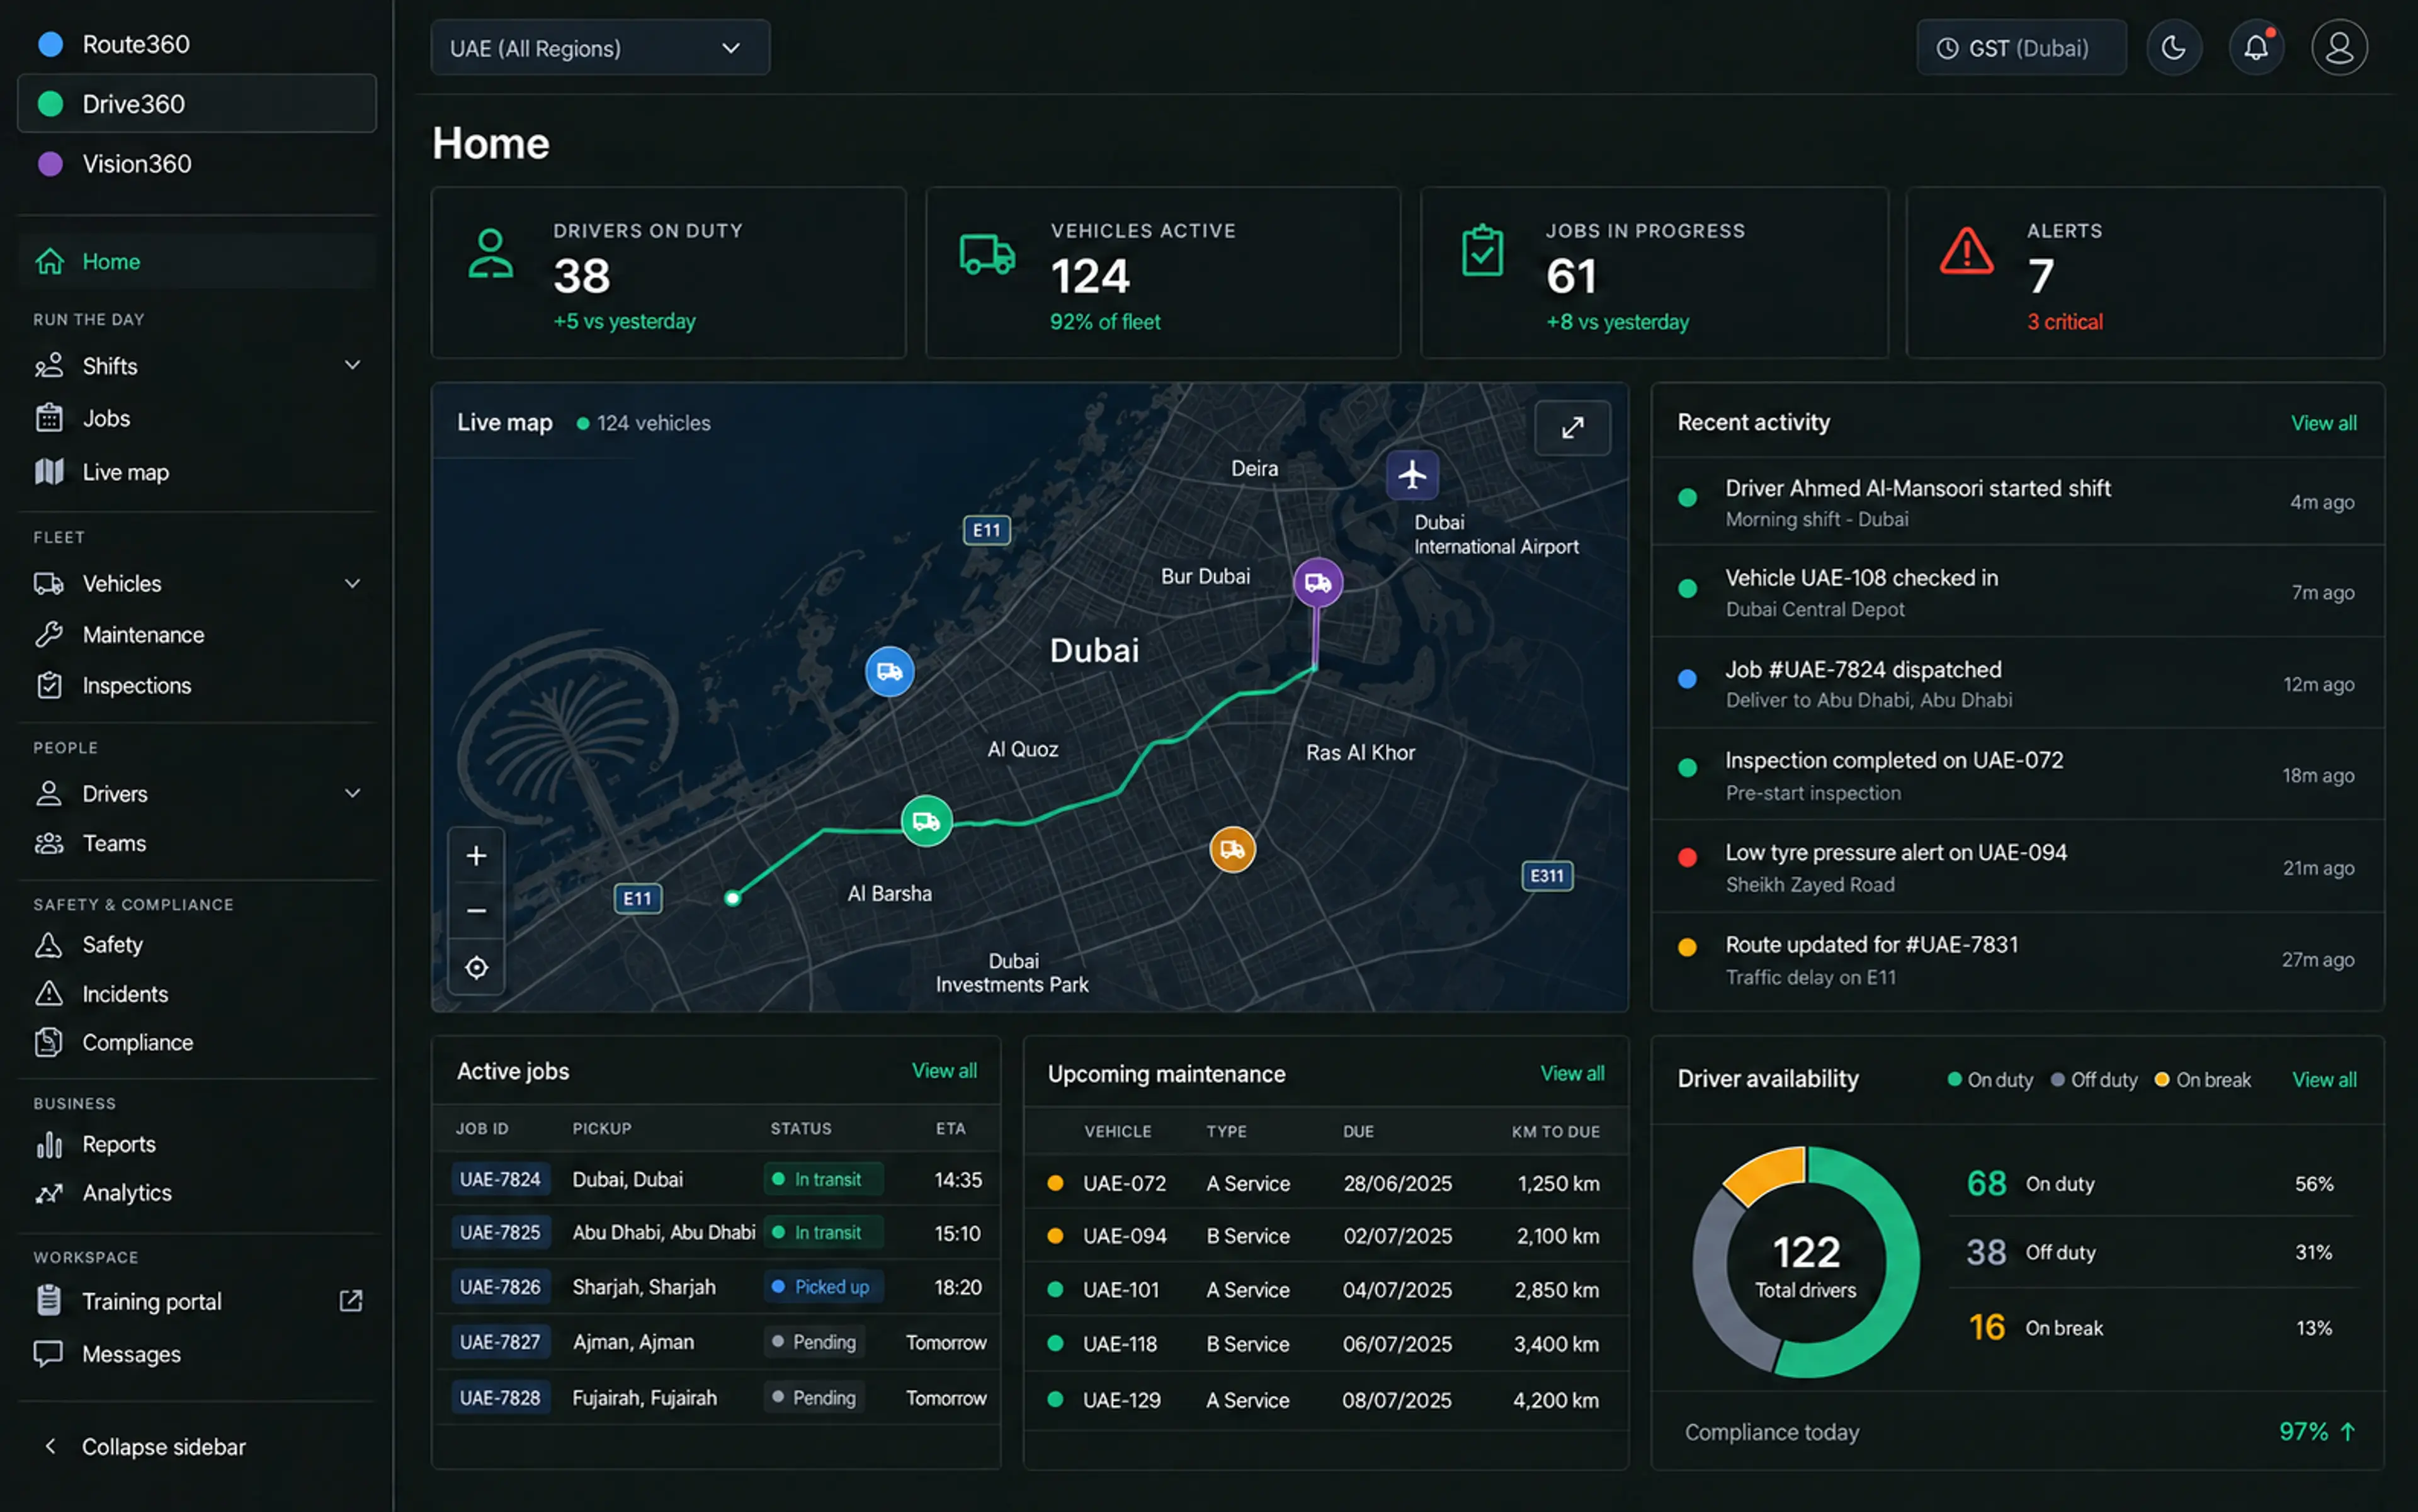Zoom out on the live map
Screen dimensions: 2418x1512
point(476,910)
